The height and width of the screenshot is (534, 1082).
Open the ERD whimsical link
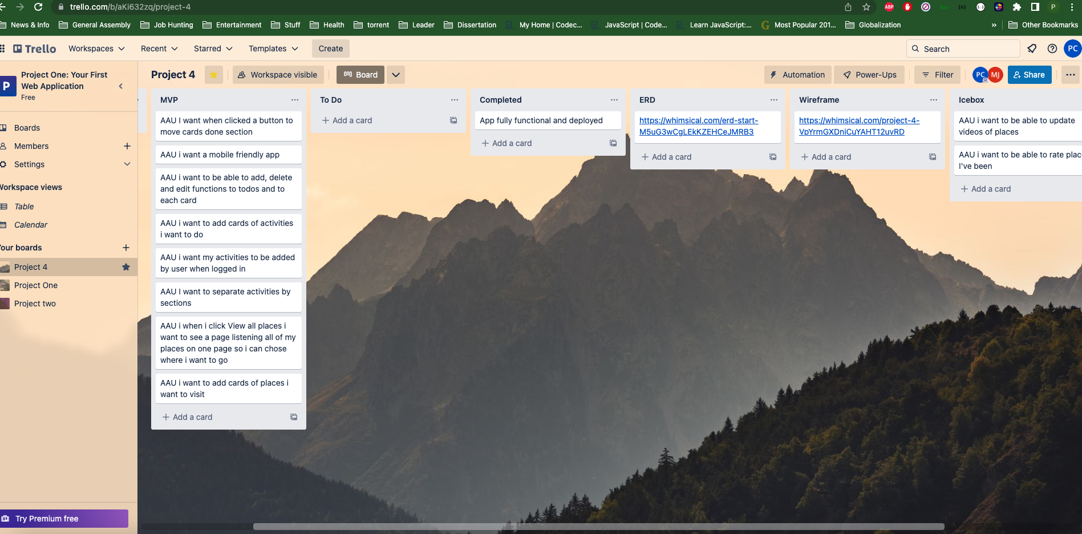698,126
